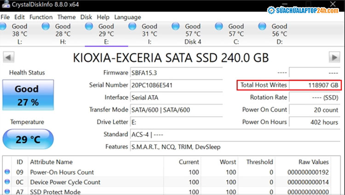This screenshot has width=345, height=195.
Task: Click the Serial Number field 20PC1086E541
Action: pos(177,85)
